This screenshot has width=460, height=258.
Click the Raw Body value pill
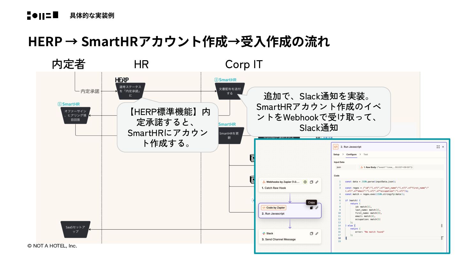pos(387,167)
